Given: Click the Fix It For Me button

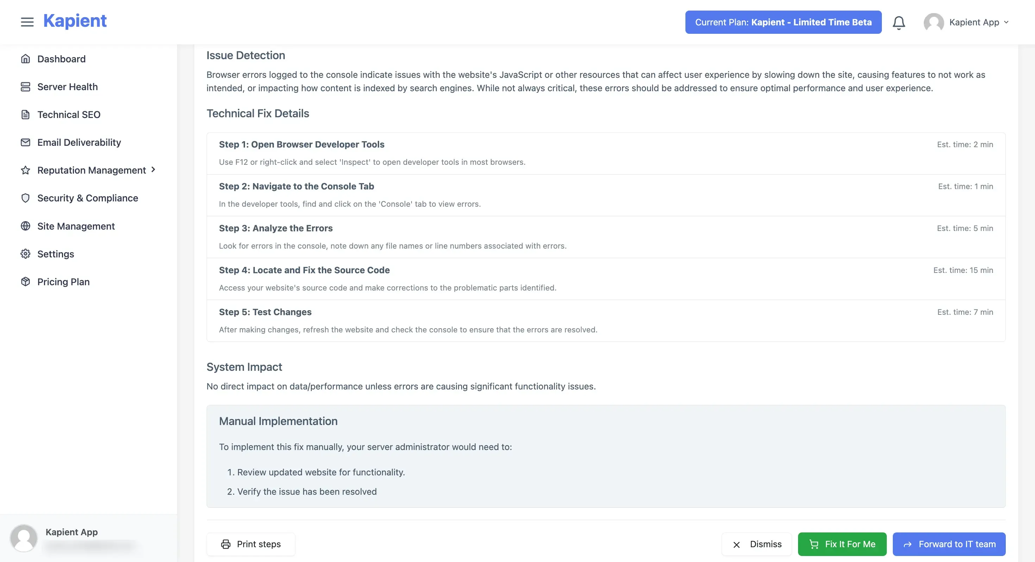Looking at the screenshot, I should (842, 544).
